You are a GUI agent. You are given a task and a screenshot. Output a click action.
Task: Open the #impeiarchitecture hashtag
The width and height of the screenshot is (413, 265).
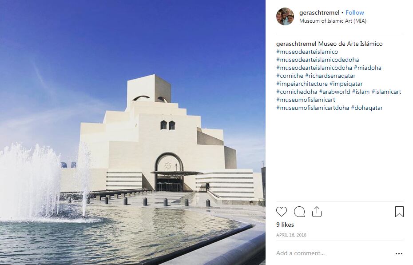click(x=302, y=84)
